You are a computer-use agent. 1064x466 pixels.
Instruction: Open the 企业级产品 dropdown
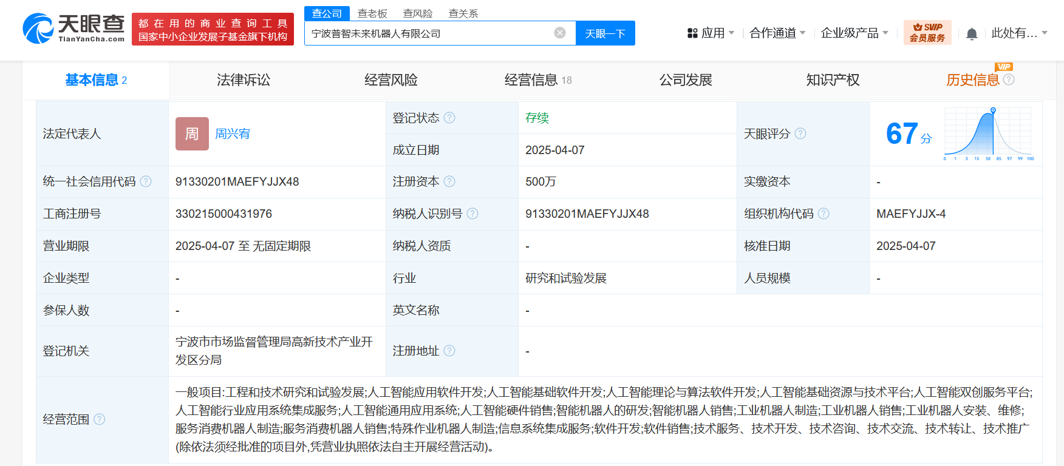[854, 33]
